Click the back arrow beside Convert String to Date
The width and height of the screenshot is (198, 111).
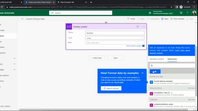pyautogui.click(x=23, y=19)
